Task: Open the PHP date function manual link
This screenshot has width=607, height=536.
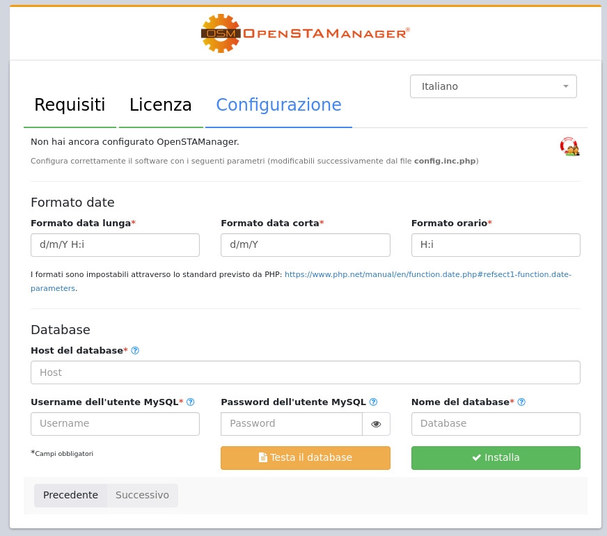Action: (x=427, y=275)
